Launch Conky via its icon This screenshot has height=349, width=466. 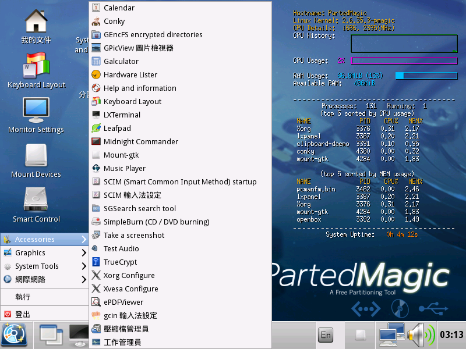click(96, 21)
